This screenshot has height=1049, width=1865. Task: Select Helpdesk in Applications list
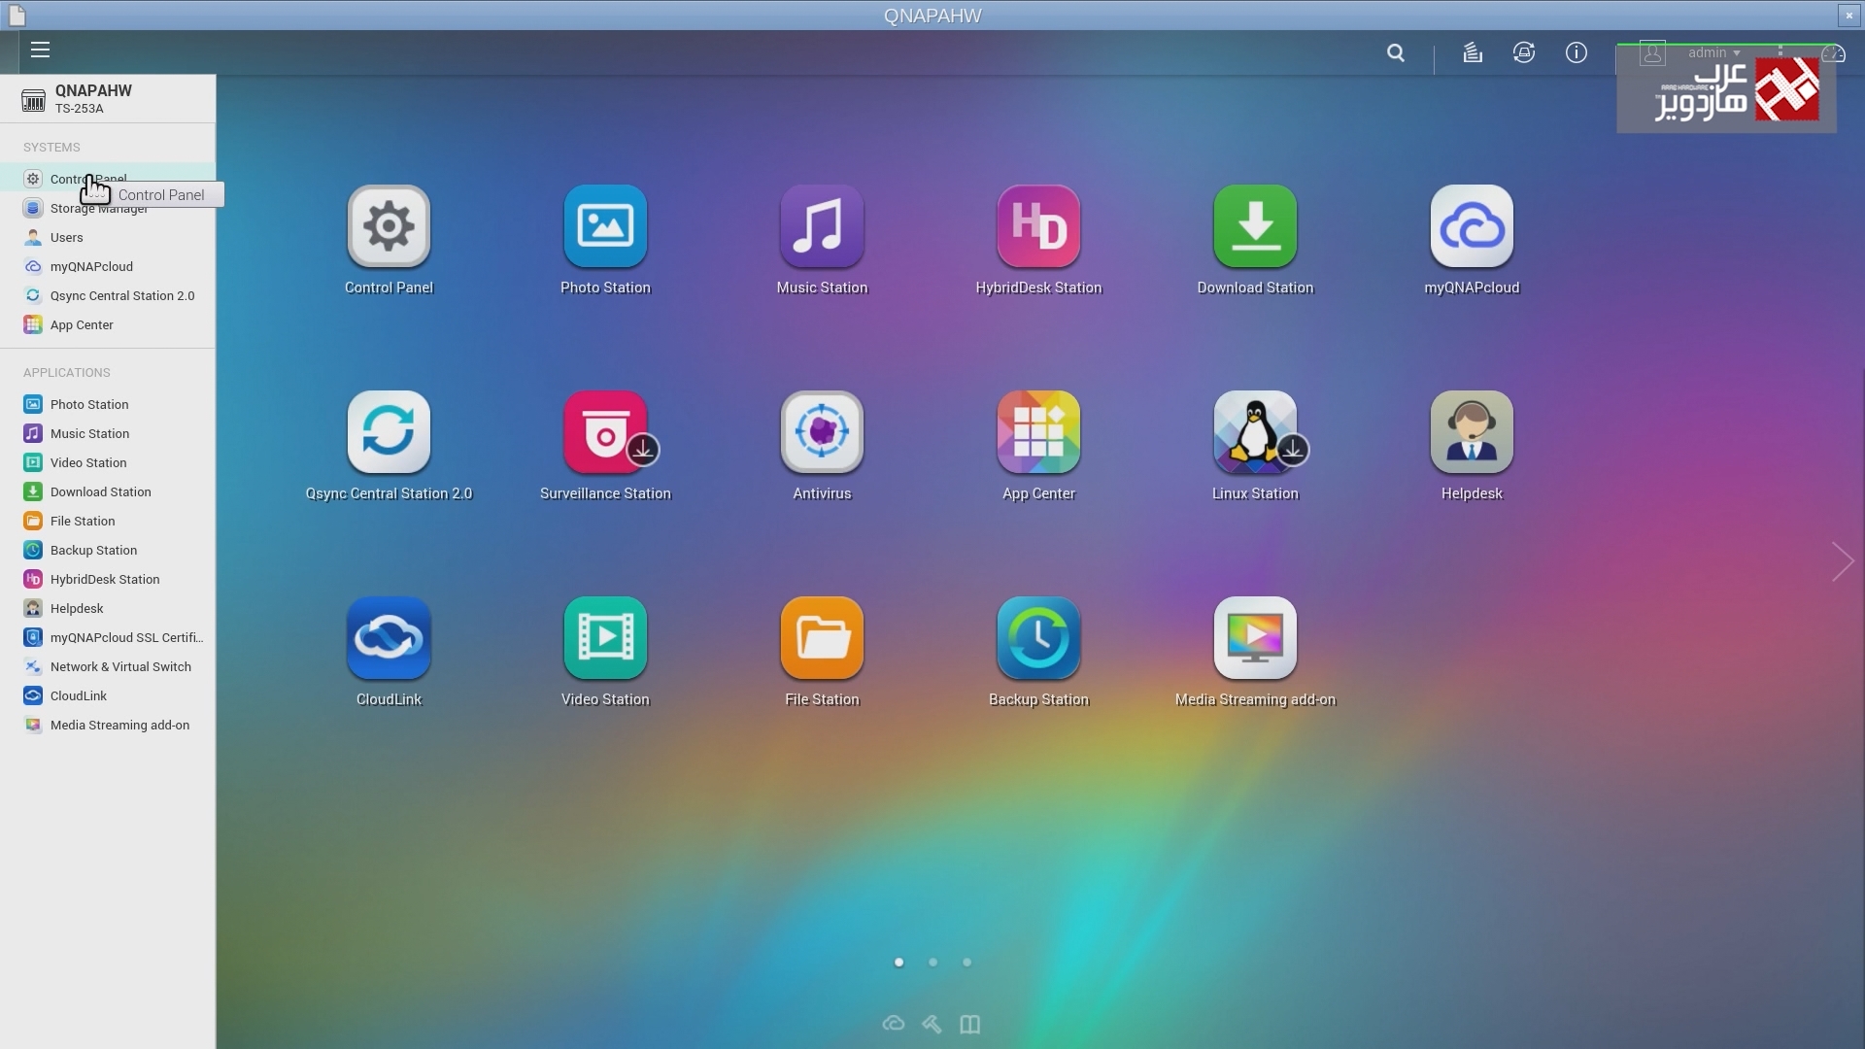click(x=108, y=608)
